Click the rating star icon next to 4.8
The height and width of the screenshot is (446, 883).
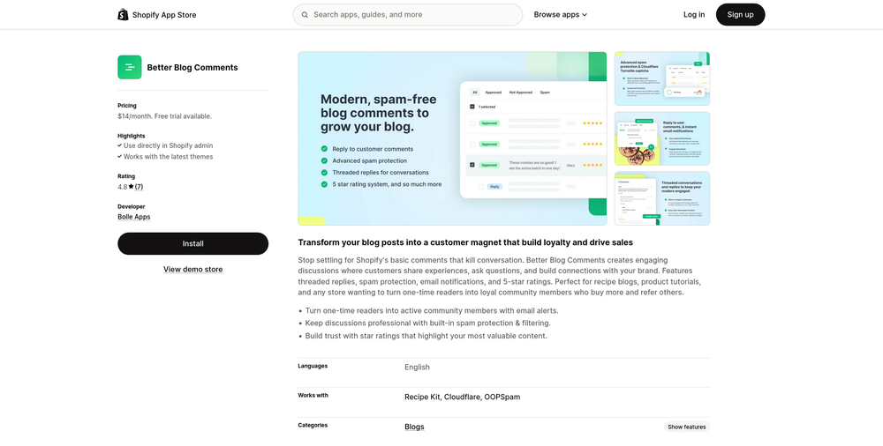[131, 187]
